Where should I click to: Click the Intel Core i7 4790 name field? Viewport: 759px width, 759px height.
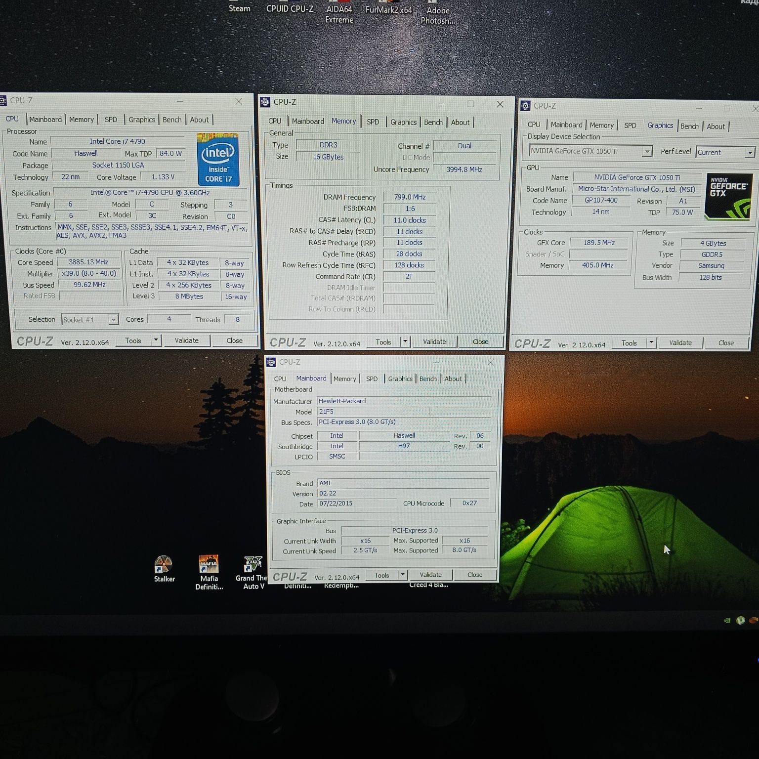pyautogui.click(x=118, y=142)
